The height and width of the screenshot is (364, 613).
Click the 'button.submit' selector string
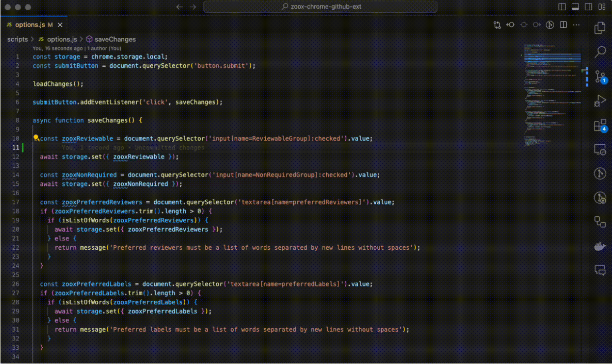pos(222,66)
